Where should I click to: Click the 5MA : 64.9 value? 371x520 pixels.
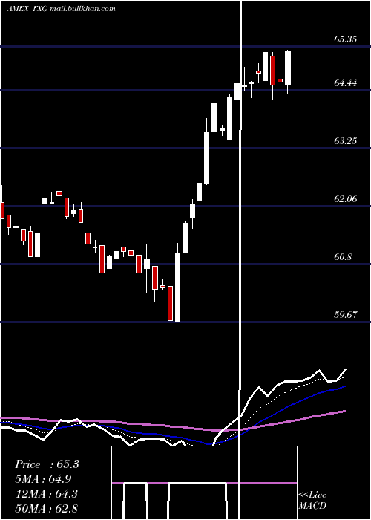[43, 479]
